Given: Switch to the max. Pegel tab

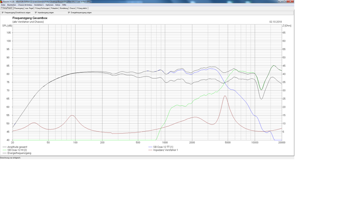Looking at the screenshot, I should (29, 8).
